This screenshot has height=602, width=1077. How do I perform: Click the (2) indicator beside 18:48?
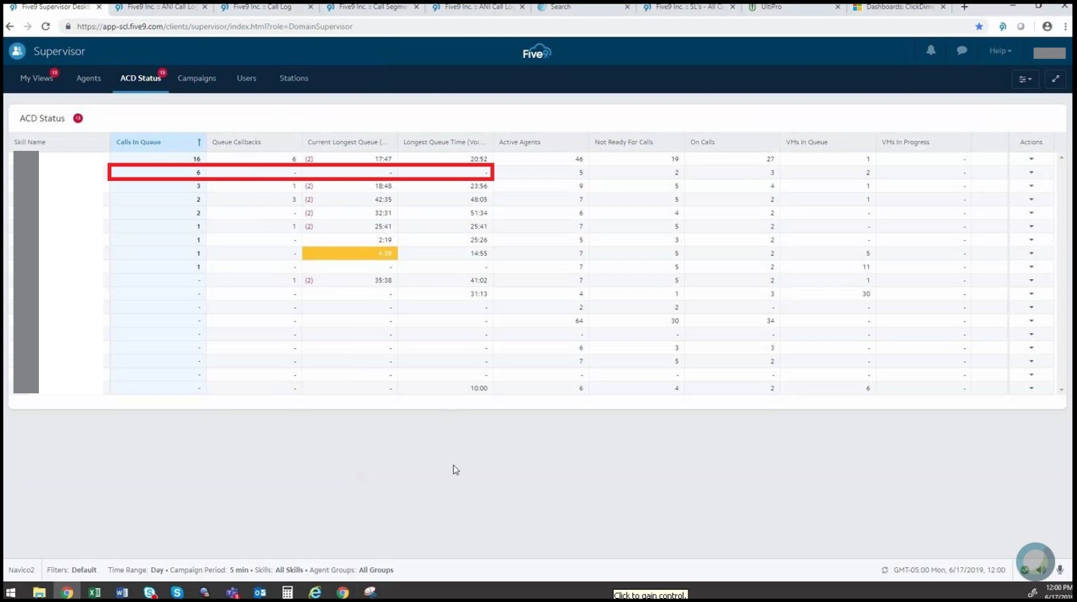coord(309,186)
